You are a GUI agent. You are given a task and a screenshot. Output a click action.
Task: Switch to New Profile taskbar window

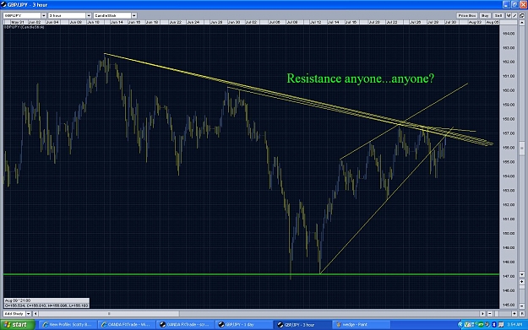click(68, 325)
